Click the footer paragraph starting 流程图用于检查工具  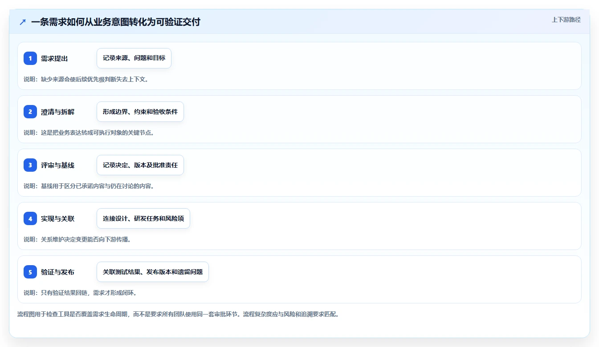[179, 314]
